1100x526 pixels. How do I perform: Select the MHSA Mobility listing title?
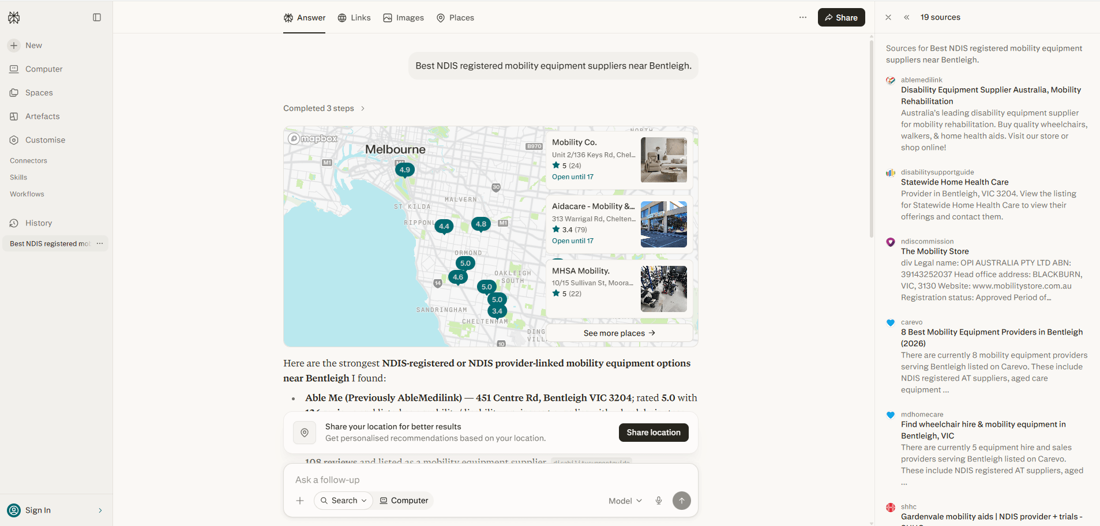580,271
